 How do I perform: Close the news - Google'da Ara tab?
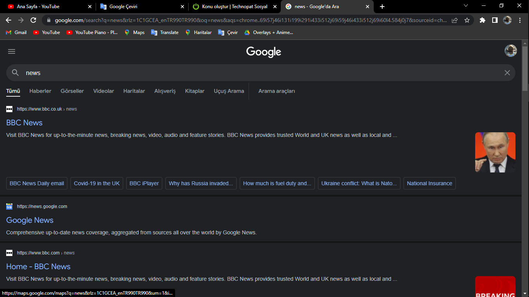tap(368, 7)
